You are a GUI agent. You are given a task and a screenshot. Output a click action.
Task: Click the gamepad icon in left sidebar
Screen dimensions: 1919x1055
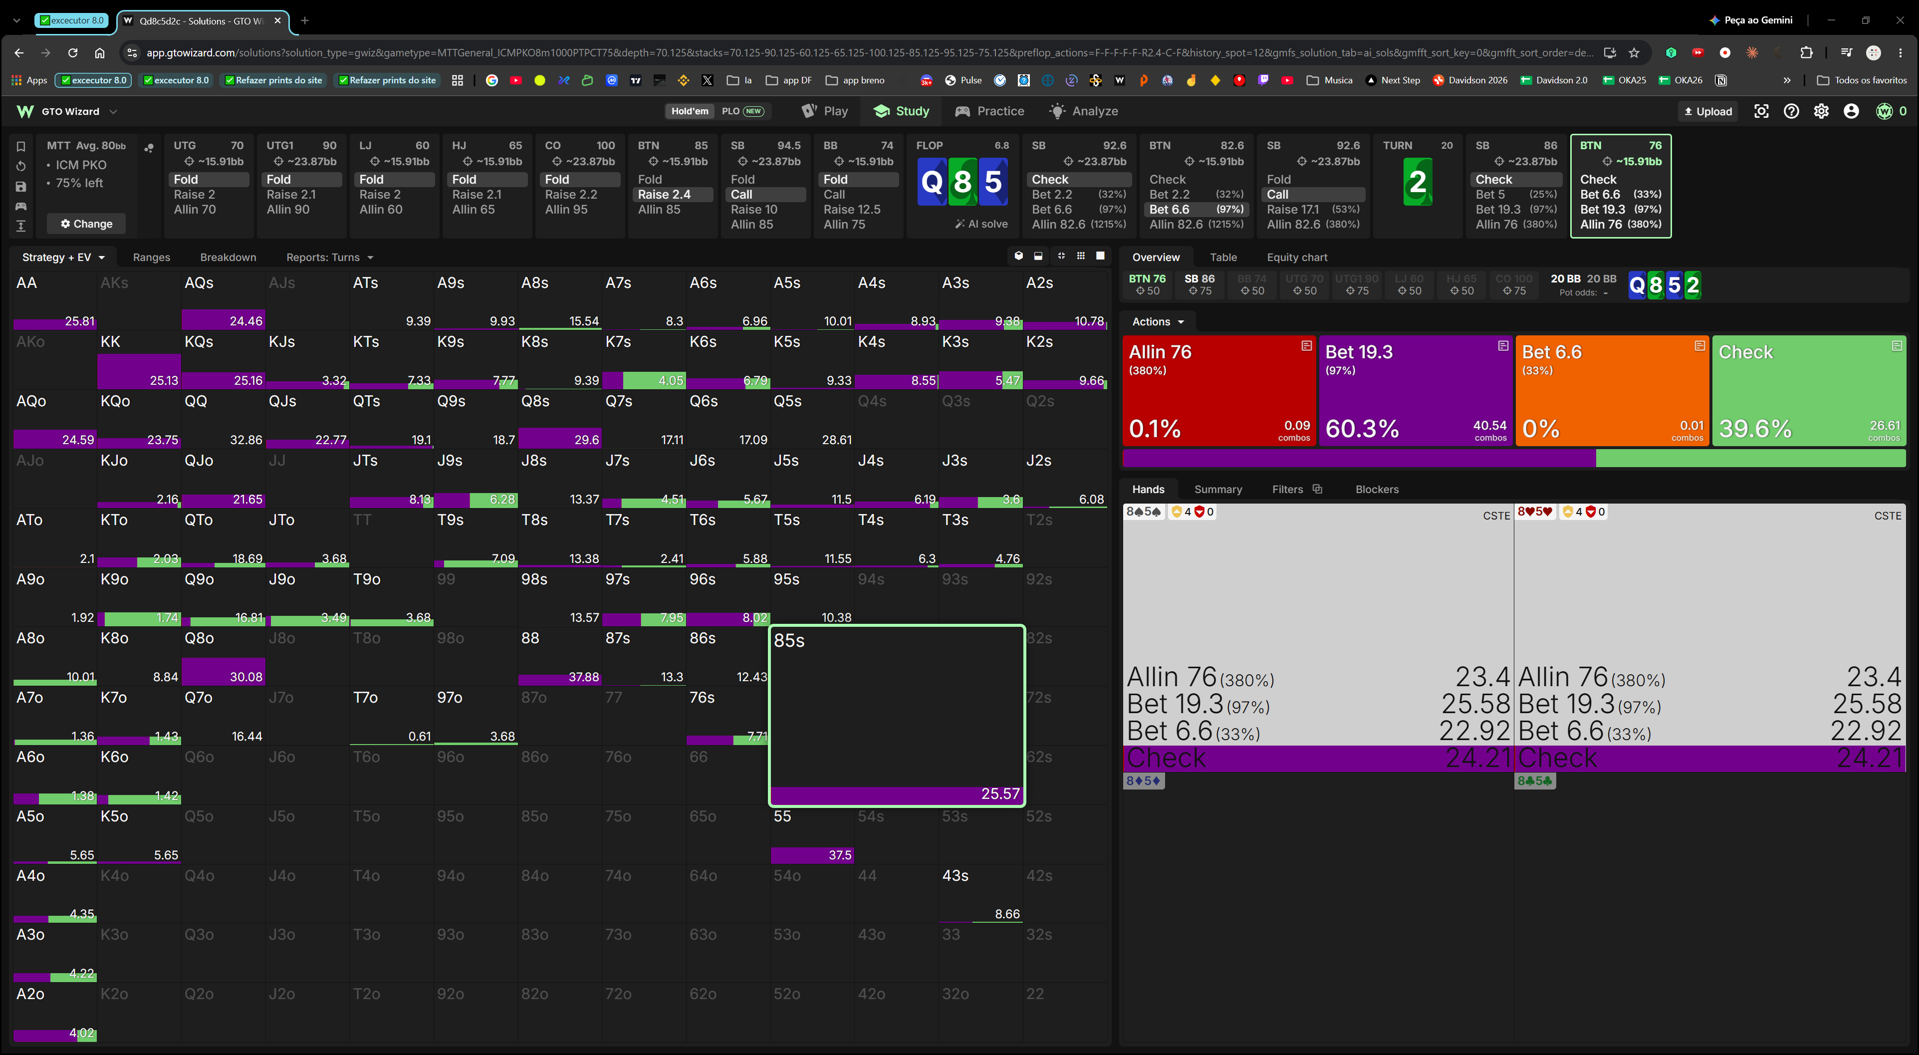pos(21,206)
